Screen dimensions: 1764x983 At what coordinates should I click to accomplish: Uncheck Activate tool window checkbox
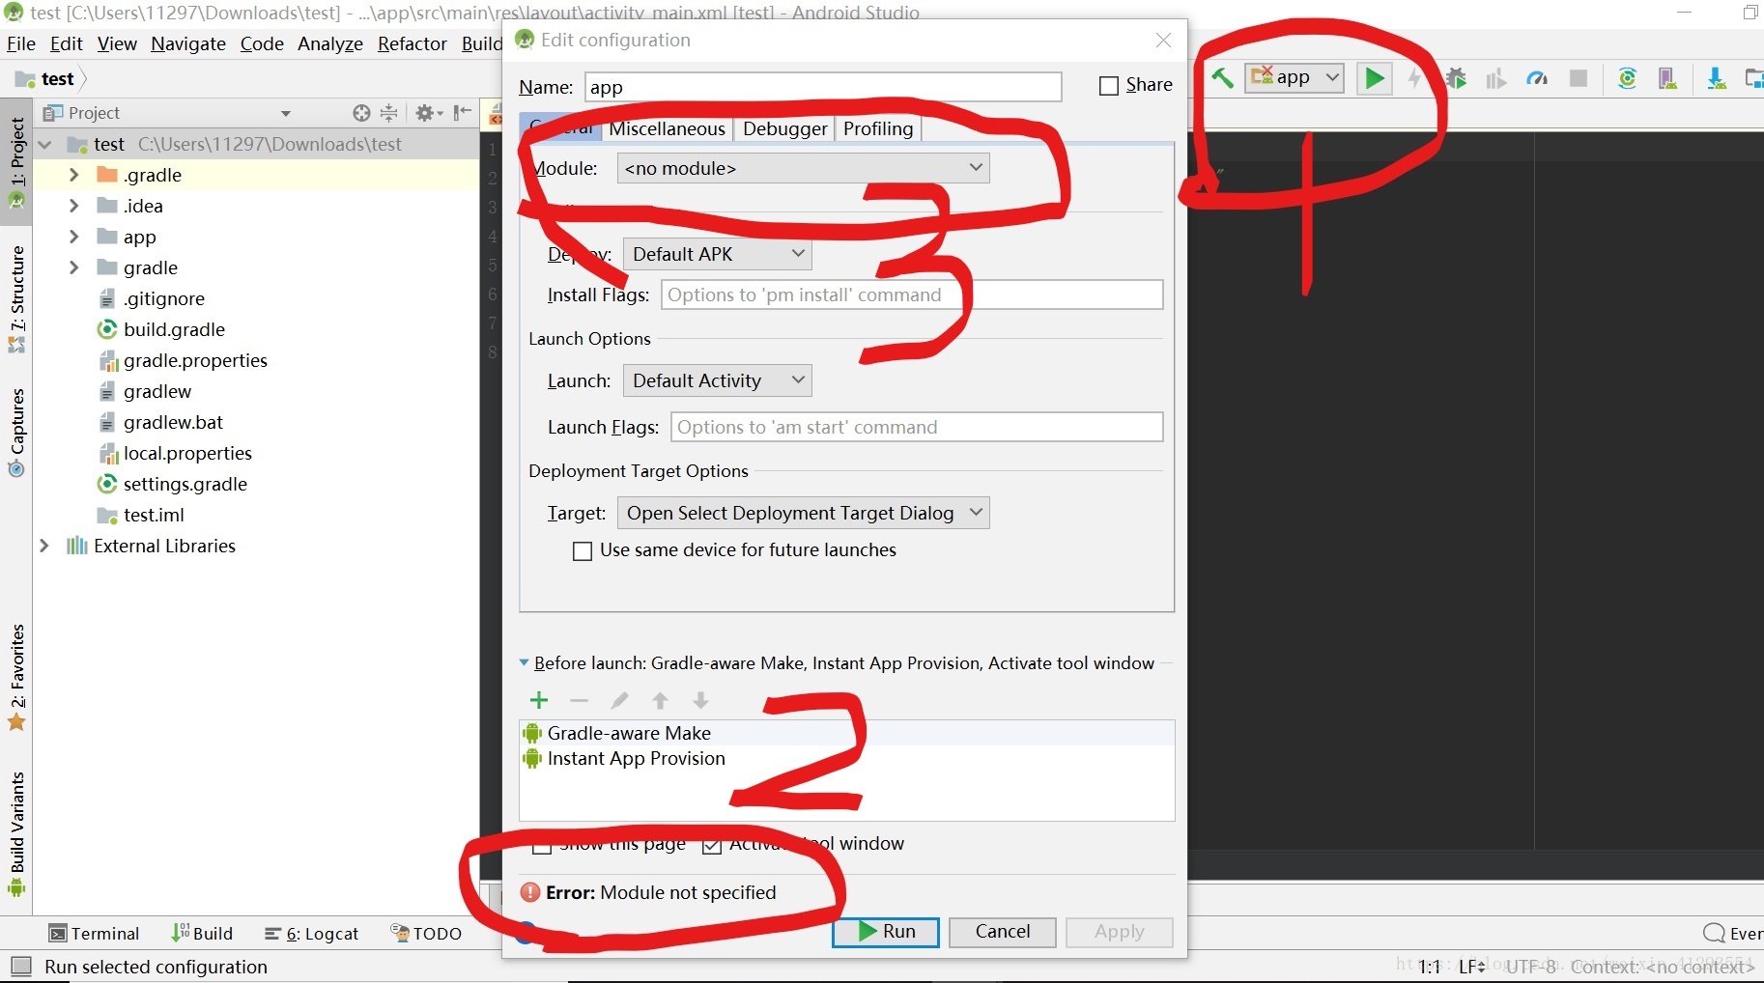(712, 846)
